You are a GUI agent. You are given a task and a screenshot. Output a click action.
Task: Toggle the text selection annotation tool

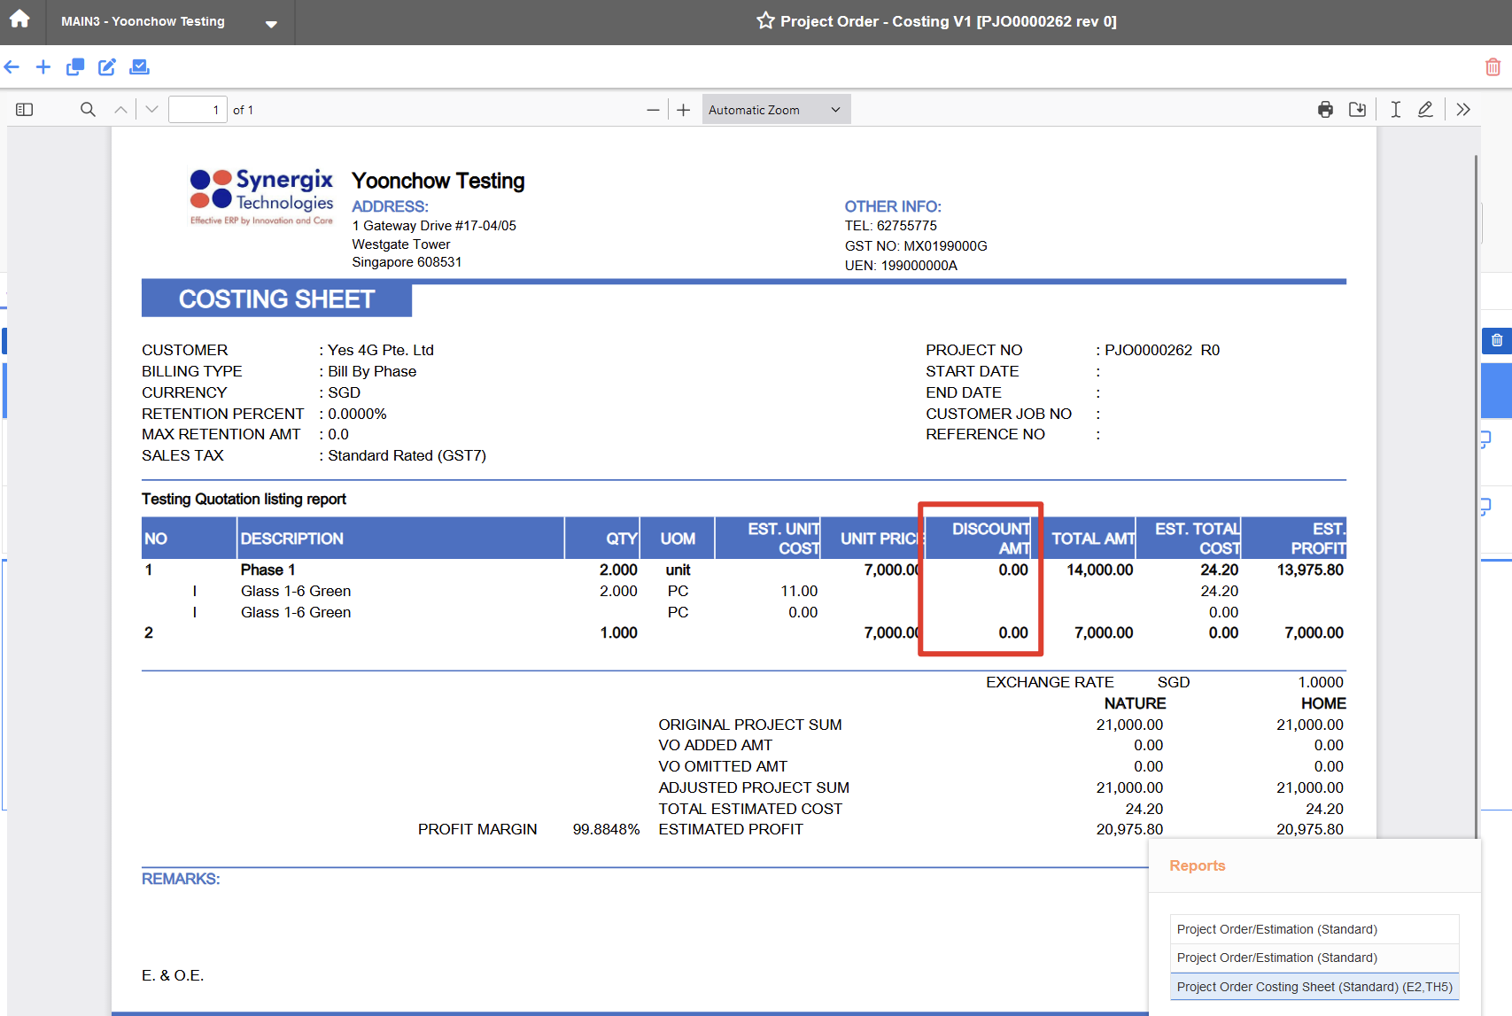(1395, 110)
